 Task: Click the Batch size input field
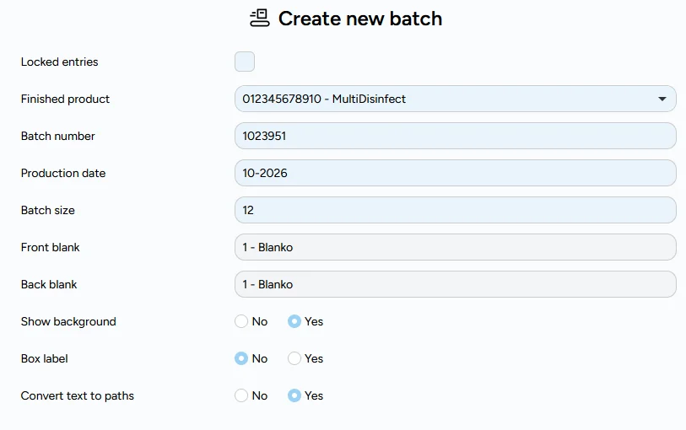coord(456,210)
